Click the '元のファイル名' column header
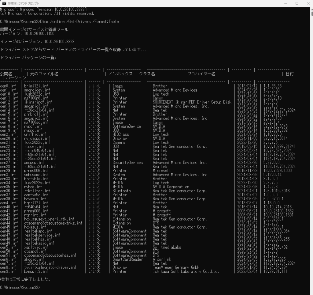Screen dimensions: 313x295 point(44,74)
